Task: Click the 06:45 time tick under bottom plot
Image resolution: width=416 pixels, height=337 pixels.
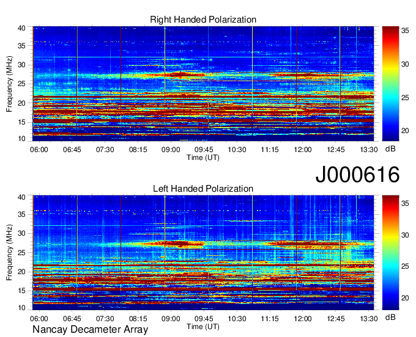Action: pos(72,319)
